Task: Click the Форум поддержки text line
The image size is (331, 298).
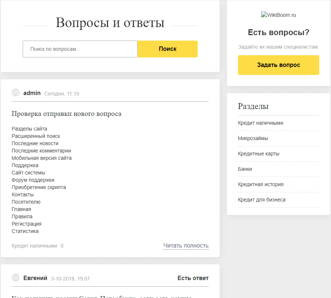Action: [33, 180]
